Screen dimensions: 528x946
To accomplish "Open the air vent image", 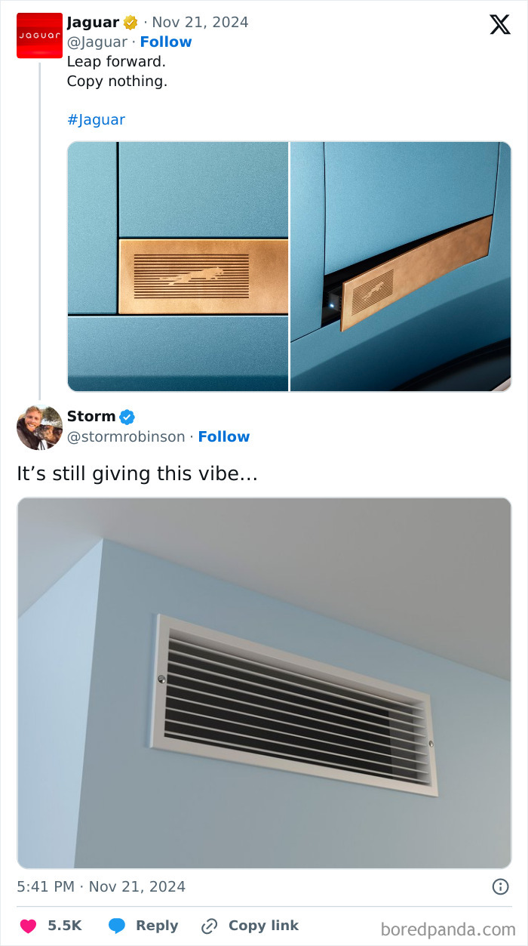I will pyautogui.click(x=264, y=683).
